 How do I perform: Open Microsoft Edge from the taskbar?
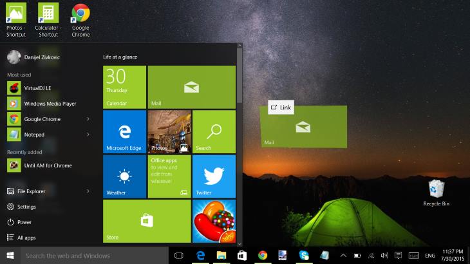coord(200,256)
